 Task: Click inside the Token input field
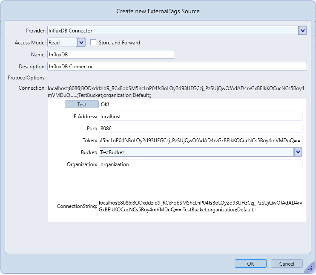point(200,140)
